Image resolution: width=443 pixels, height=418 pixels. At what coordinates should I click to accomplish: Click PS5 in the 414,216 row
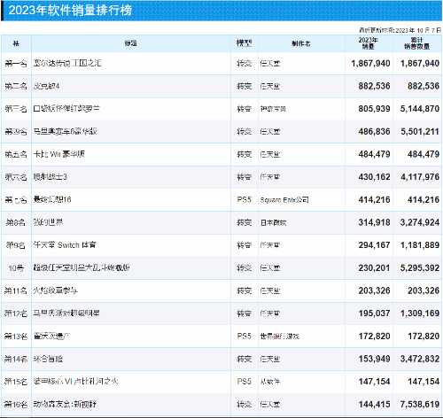[x=244, y=200]
